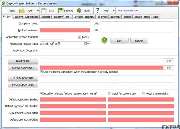Click all-users Default User Data Folder field

click(73, 120)
